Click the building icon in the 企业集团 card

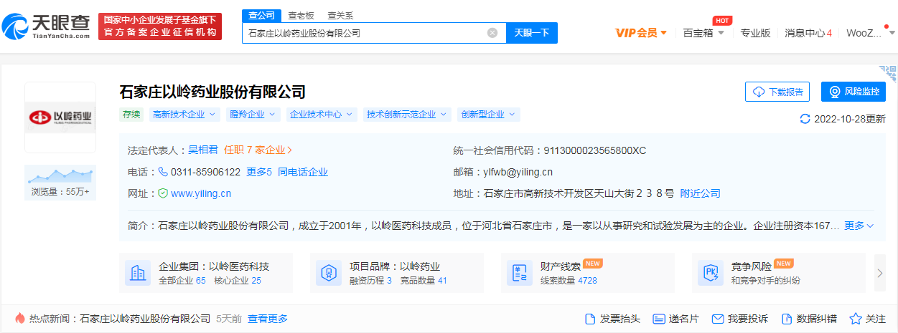[138, 273]
